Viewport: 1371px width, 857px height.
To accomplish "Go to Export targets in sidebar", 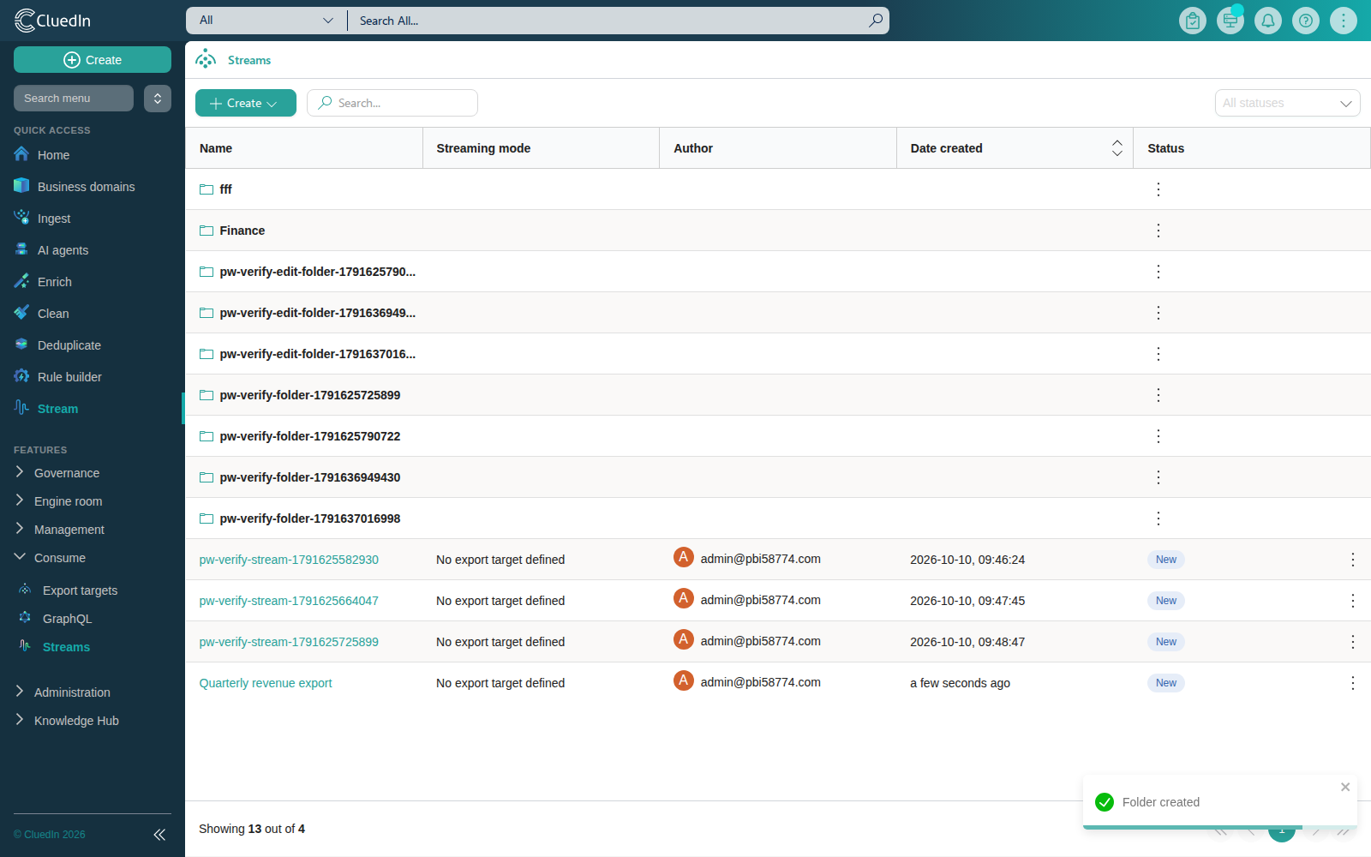I will coord(80,590).
